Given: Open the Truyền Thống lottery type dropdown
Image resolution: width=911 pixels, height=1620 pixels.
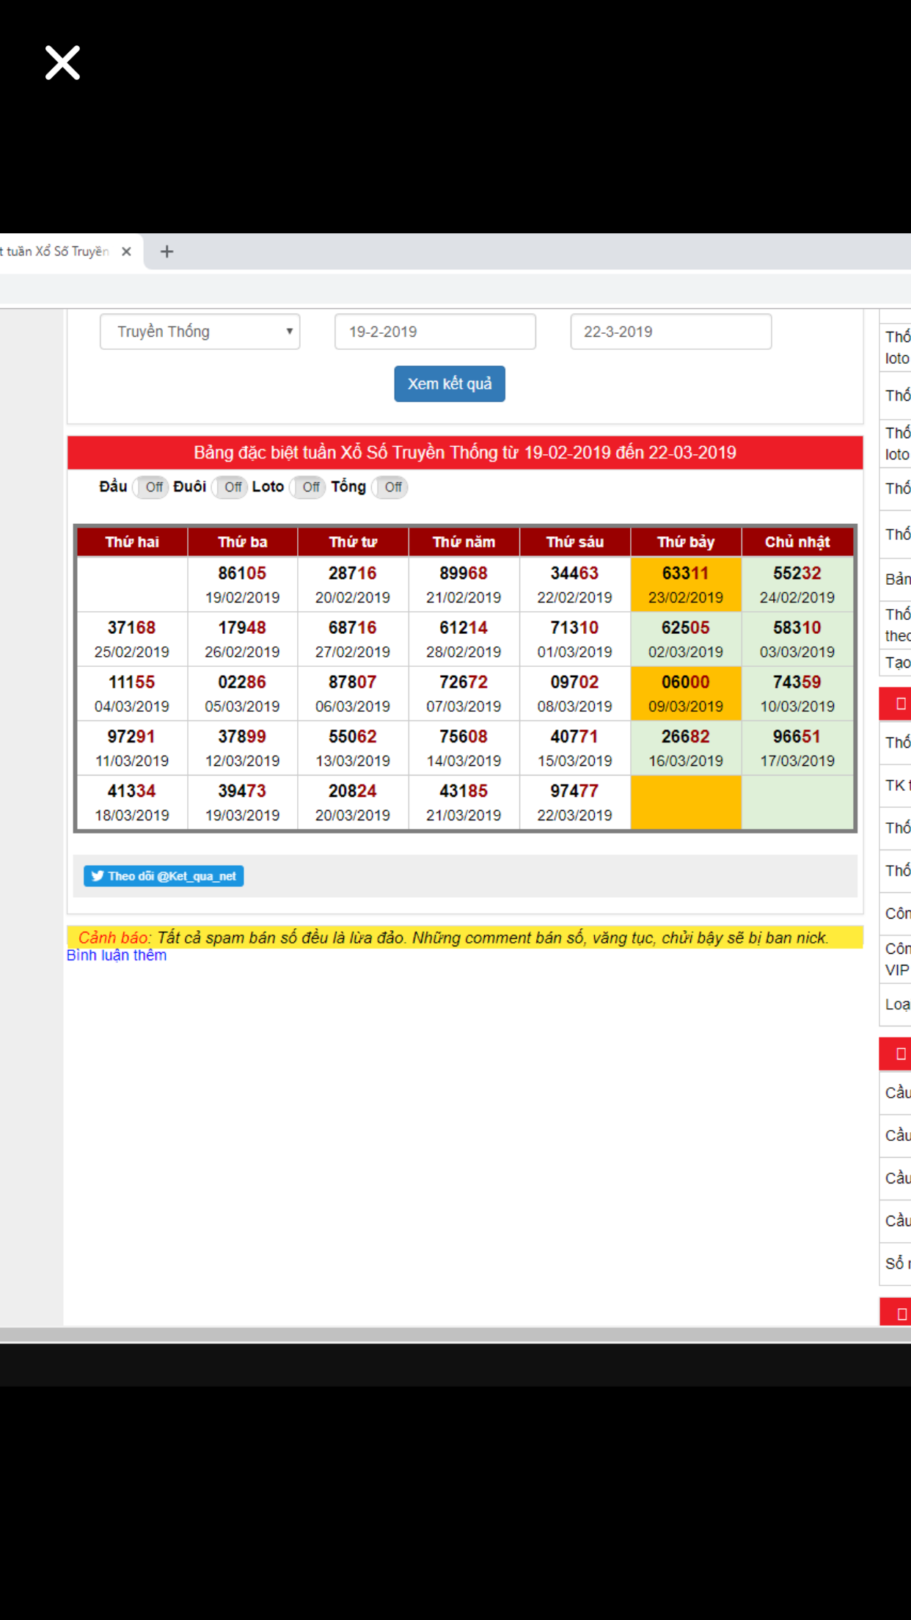Looking at the screenshot, I should pos(200,332).
